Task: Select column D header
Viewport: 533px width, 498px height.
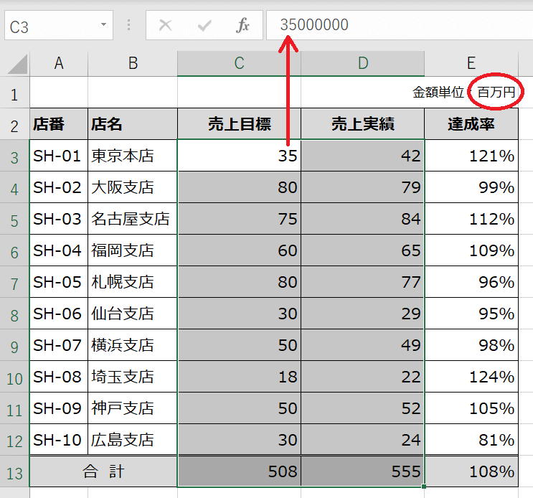Action: (x=362, y=64)
